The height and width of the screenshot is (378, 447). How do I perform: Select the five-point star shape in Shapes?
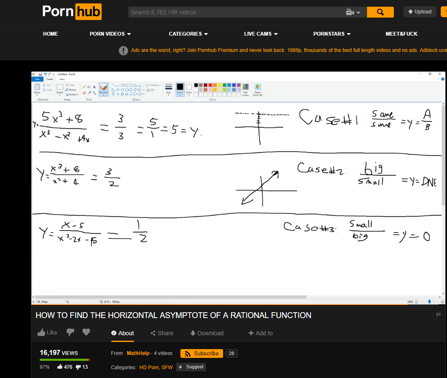122,94
